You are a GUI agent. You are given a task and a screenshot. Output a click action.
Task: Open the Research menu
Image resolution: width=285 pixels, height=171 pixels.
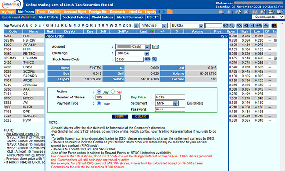[x=118, y=12]
